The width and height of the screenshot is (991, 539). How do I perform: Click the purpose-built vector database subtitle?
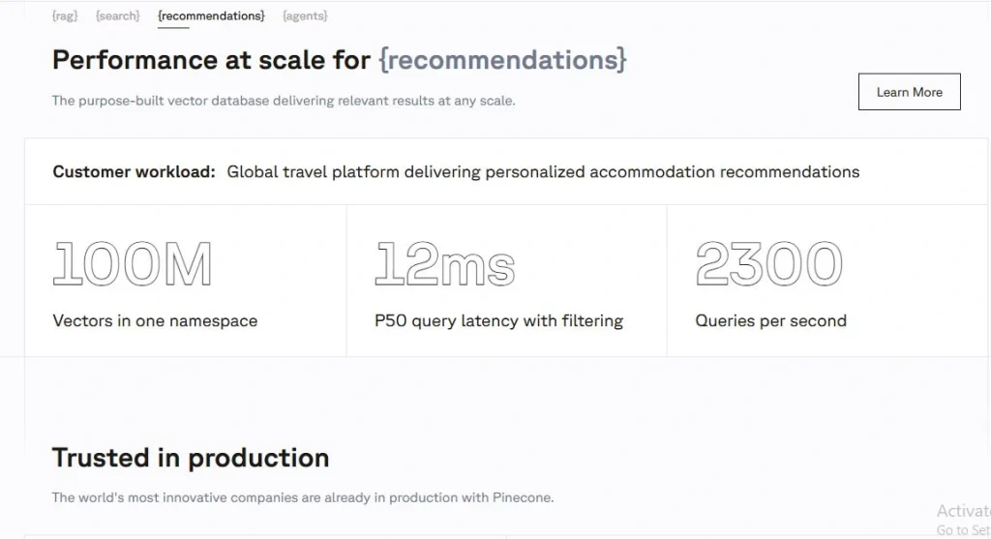click(x=284, y=101)
